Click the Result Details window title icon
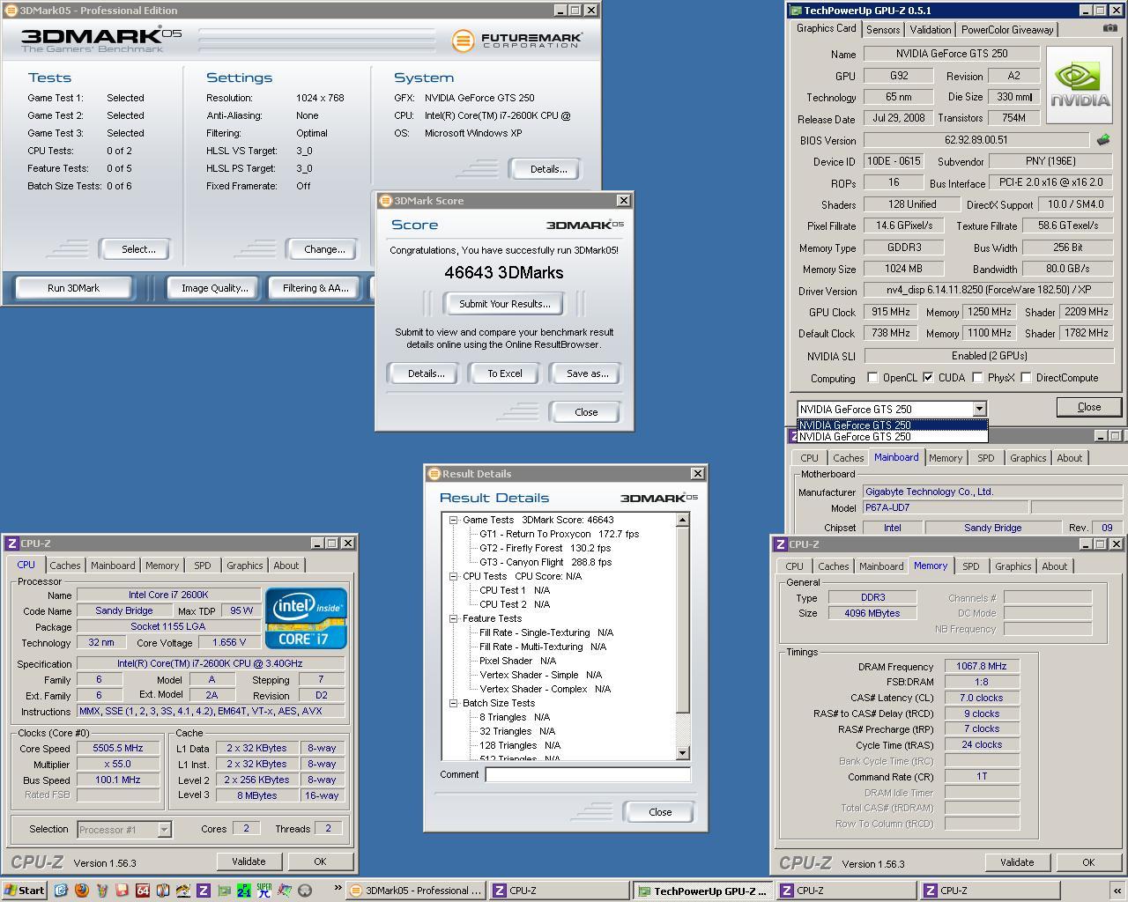The height and width of the screenshot is (902, 1128). pos(434,474)
